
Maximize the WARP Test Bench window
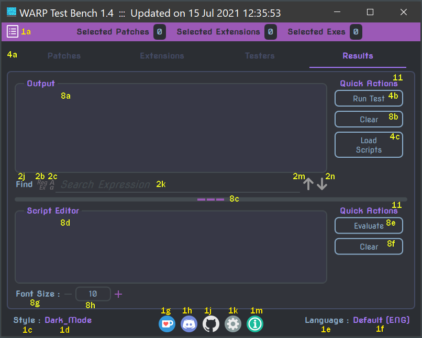pyautogui.click(x=370, y=12)
